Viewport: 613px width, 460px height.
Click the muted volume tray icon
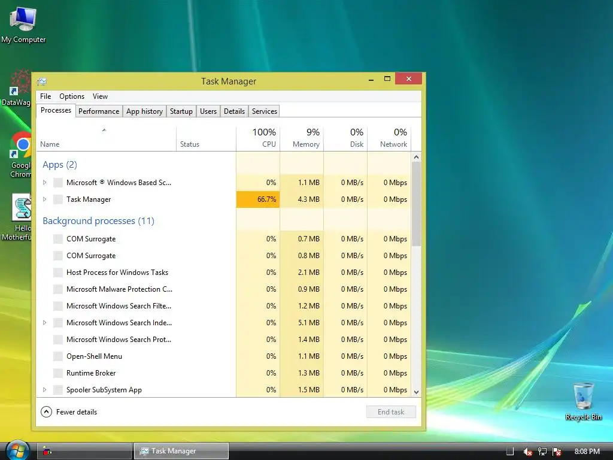527,452
